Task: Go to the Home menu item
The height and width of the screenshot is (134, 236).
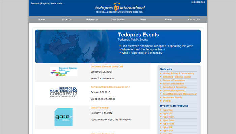Action: (41, 19)
